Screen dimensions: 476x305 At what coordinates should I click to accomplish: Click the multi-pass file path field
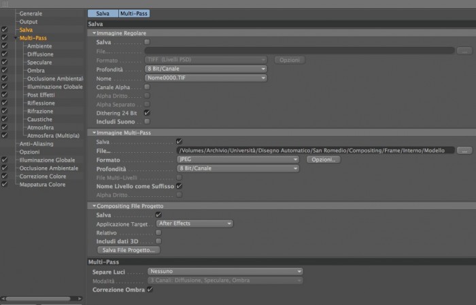316,151
